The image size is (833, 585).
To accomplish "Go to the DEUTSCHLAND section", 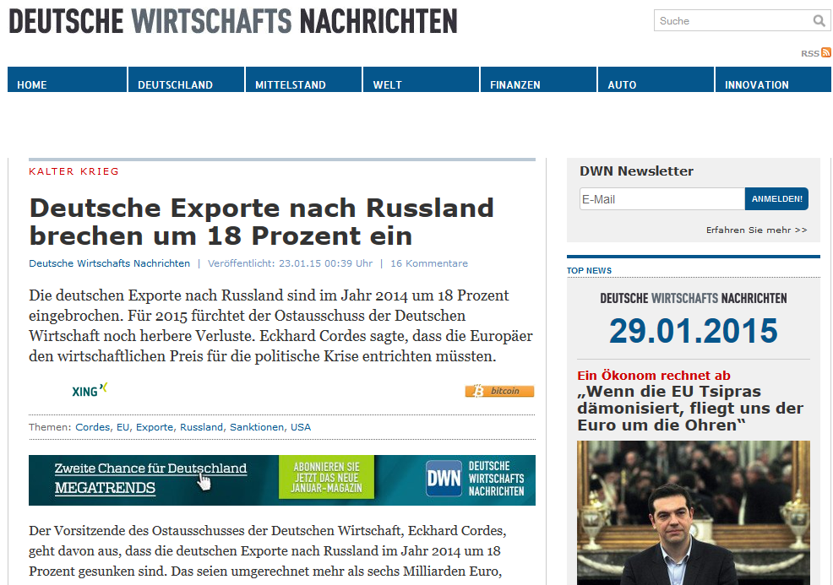I will coord(175,84).
